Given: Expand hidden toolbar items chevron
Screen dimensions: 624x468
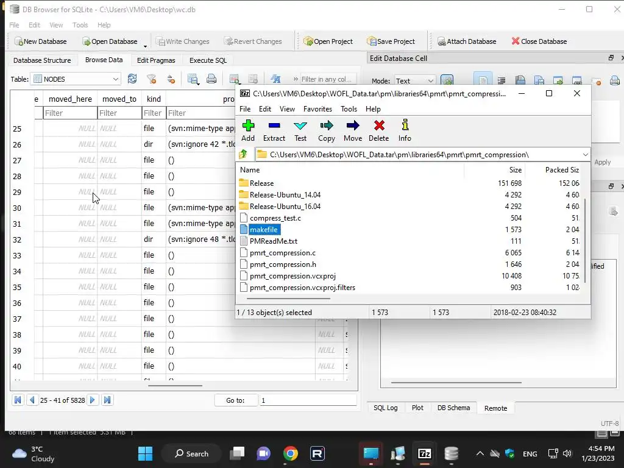Looking at the screenshot, I should pyautogui.click(x=296, y=79).
